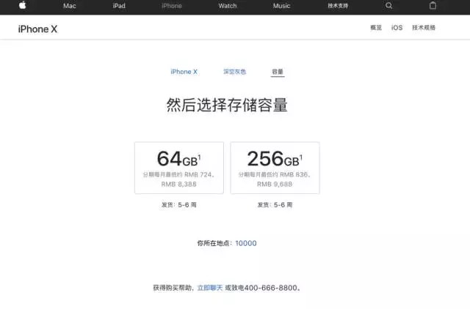Click shipping text under 64GB option

coord(179,205)
